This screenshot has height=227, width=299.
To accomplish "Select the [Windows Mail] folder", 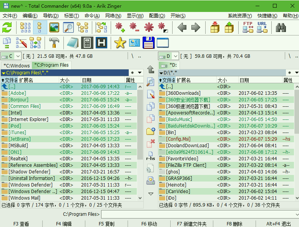I will pyautogui.click(x=69, y=198).
